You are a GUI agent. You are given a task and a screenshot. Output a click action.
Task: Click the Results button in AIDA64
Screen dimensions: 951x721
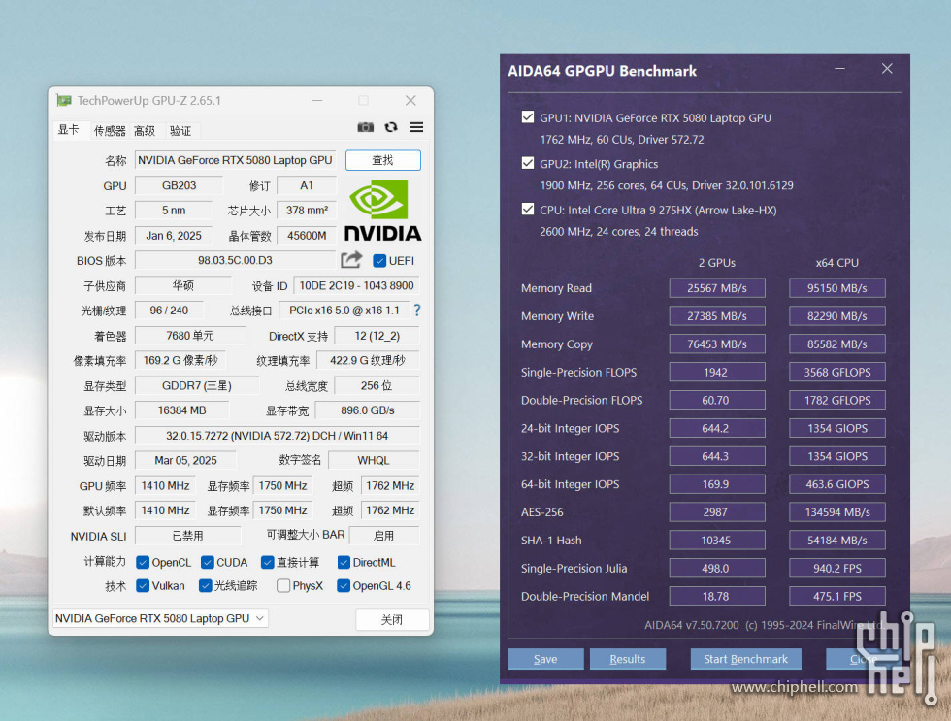coord(628,659)
